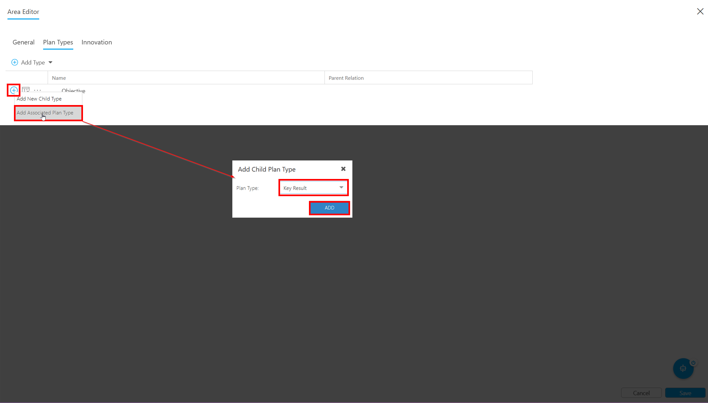Click the blue ADD button
708x403 pixels.
click(329, 208)
